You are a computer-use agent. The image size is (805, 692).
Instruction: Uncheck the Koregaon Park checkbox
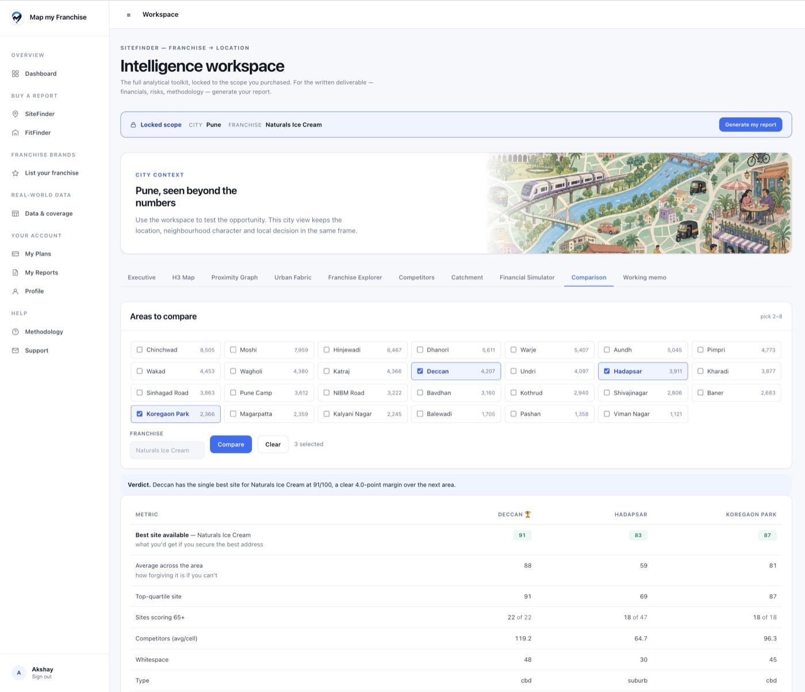pyautogui.click(x=140, y=414)
